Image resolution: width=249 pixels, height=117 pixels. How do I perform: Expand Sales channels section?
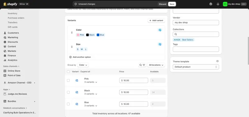point(11,66)
